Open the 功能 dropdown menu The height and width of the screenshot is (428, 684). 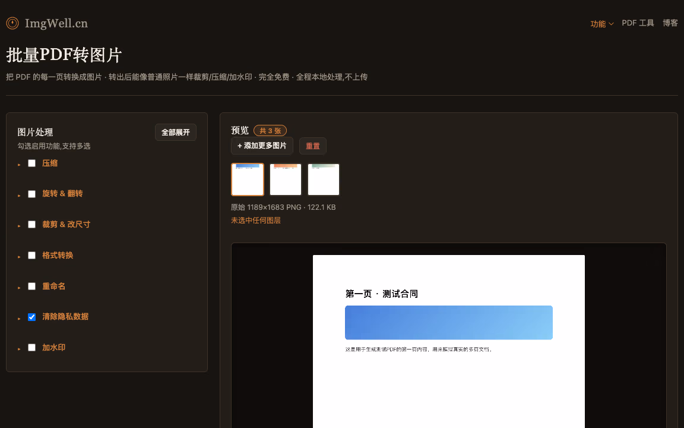click(x=601, y=24)
